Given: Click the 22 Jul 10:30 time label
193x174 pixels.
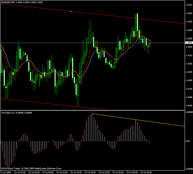Looking at the screenshot, I should (x=62, y=172).
